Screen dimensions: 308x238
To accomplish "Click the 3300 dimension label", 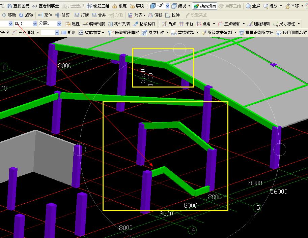I will pos(143,76).
